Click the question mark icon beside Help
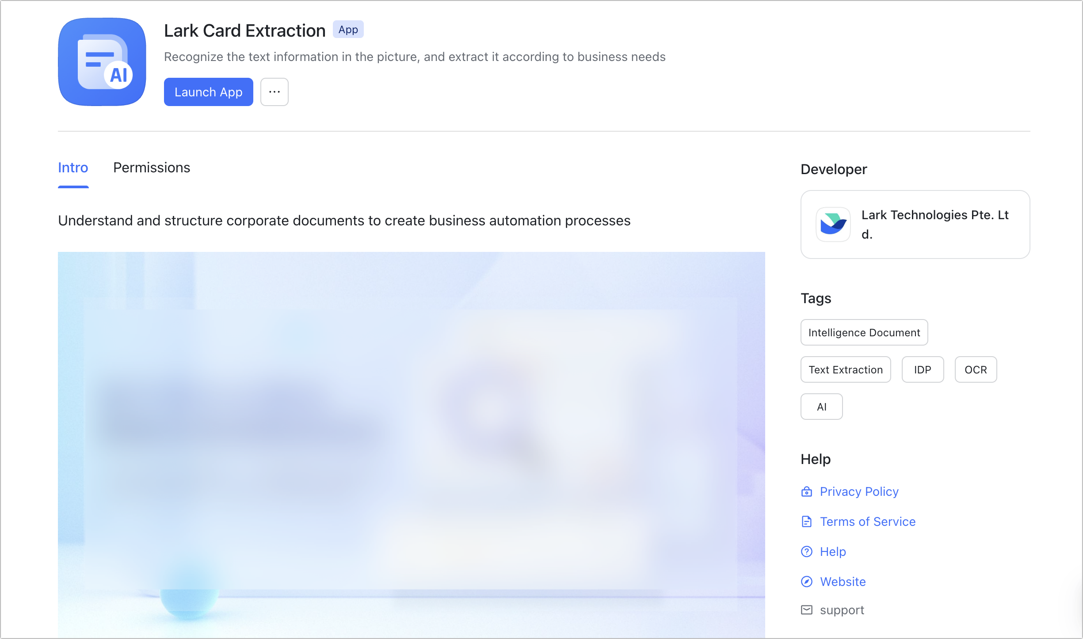The width and height of the screenshot is (1083, 639). pos(807,552)
